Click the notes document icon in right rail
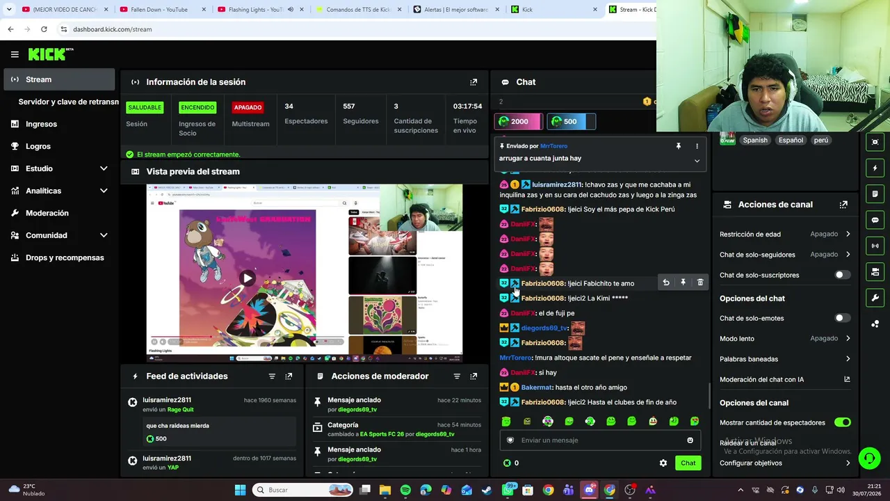Viewport: 890px width, 501px height. pos(875,194)
